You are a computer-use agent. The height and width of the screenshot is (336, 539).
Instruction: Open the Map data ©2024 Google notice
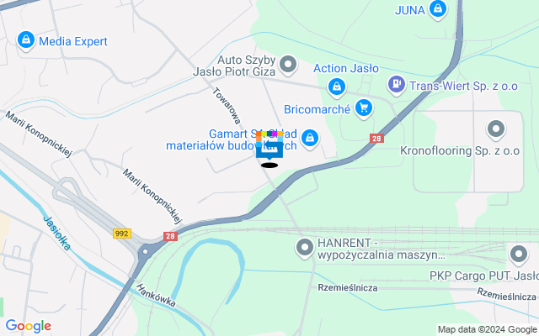(x=487, y=330)
